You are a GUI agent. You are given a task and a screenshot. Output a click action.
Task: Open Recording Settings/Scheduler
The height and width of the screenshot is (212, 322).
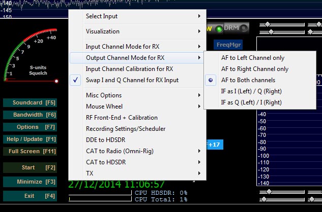(x=137, y=129)
